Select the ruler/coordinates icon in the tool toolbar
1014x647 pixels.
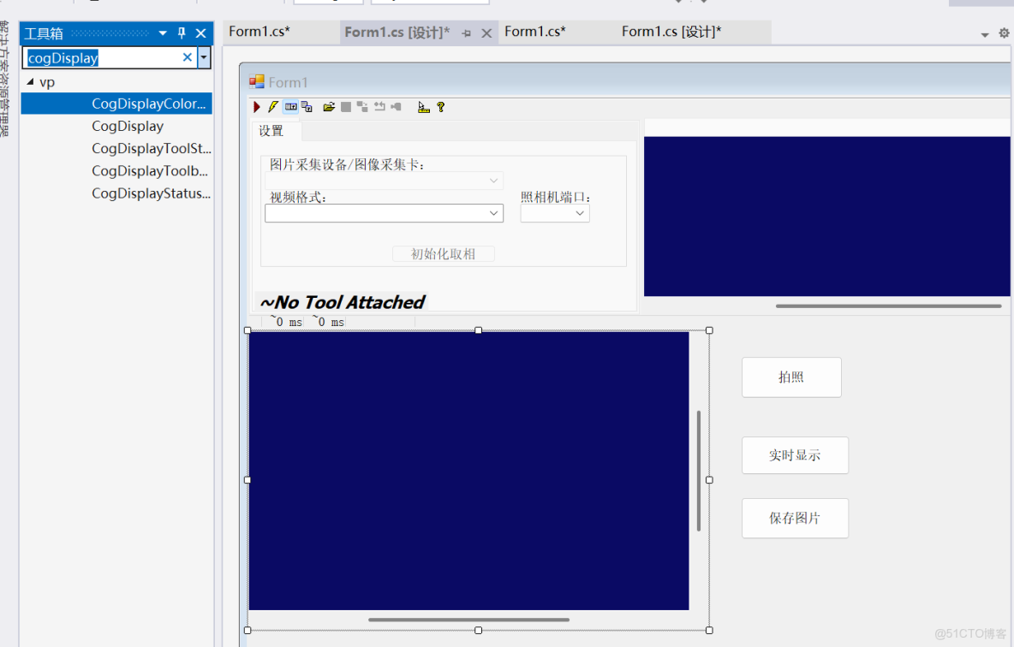[424, 106]
